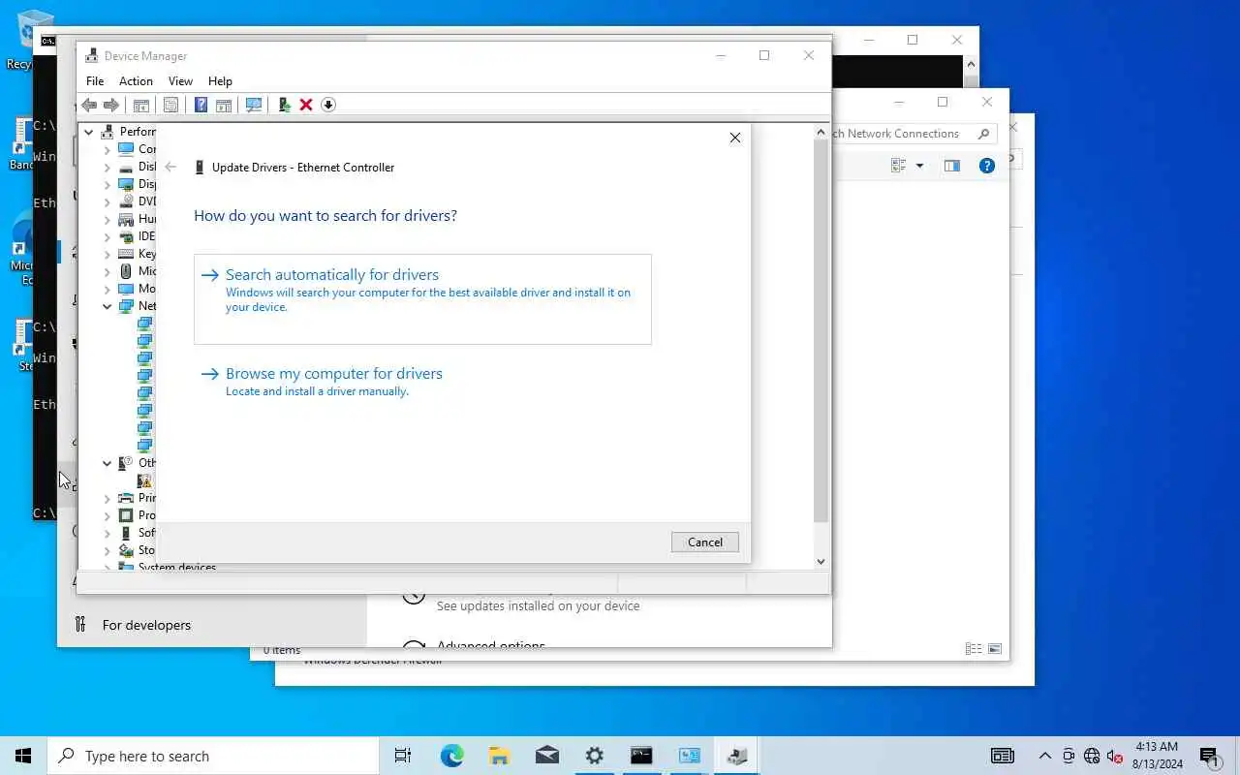1240x775 pixels.
Task: Click the network globe icon in system tray
Action: click(1092, 756)
